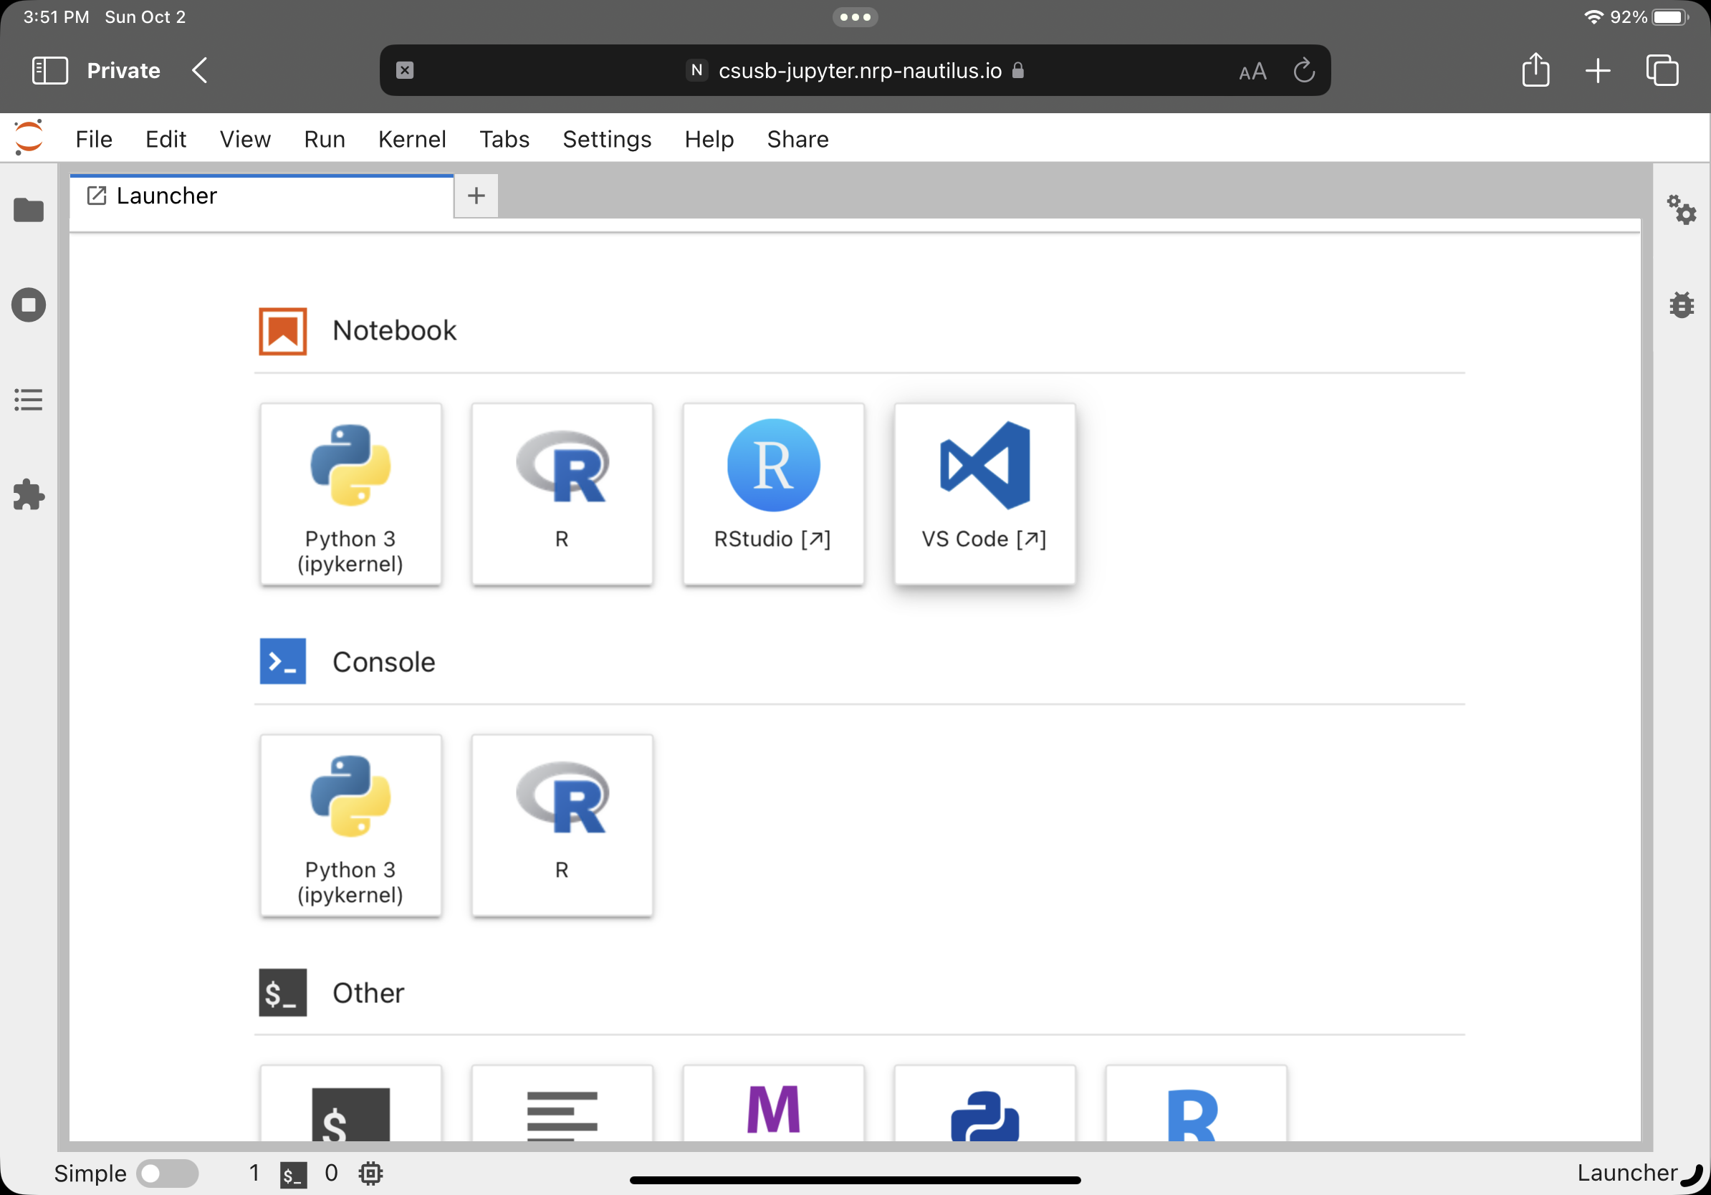This screenshot has width=1711, height=1195.
Task: Launch an R notebook
Action: pyautogui.click(x=562, y=494)
